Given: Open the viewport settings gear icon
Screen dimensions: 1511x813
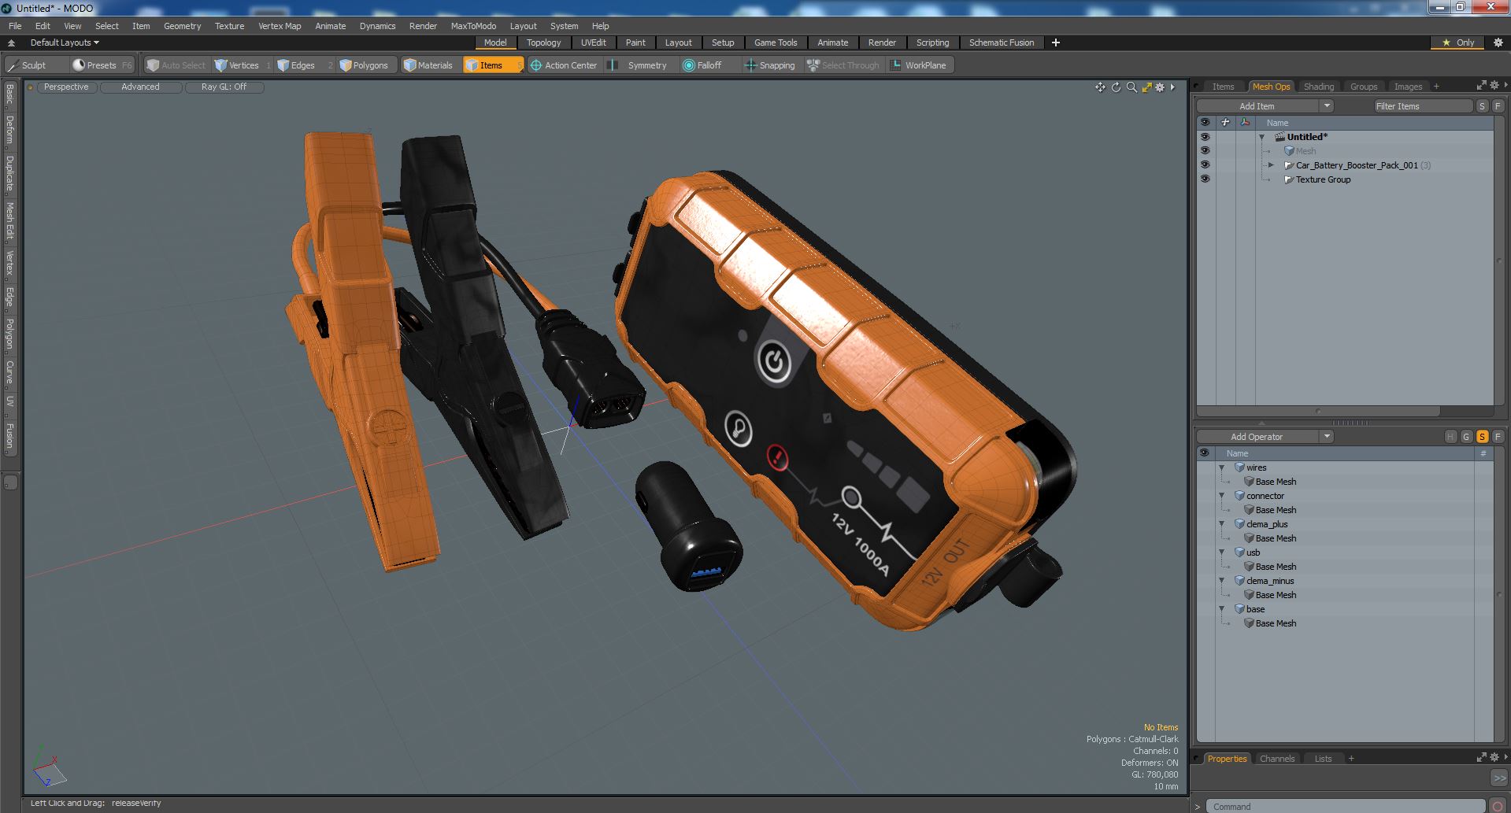Looking at the screenshot, I should click(x=1160, y=87).
